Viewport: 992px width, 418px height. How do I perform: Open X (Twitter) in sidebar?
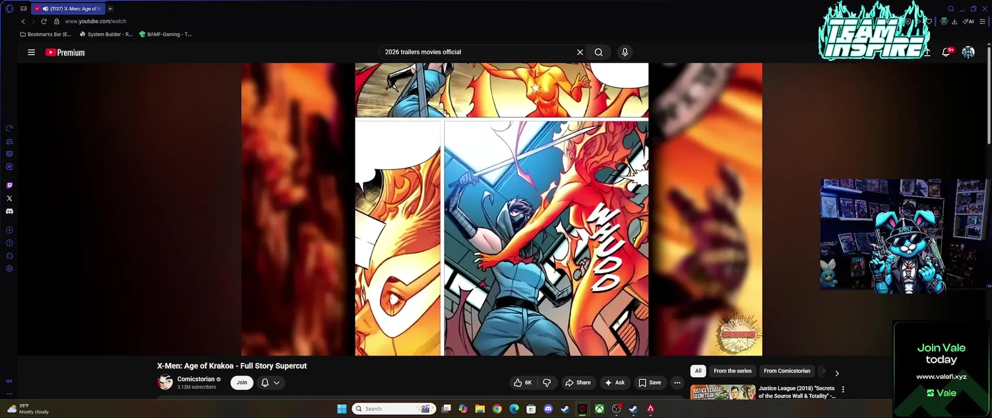tap(9, 199)
